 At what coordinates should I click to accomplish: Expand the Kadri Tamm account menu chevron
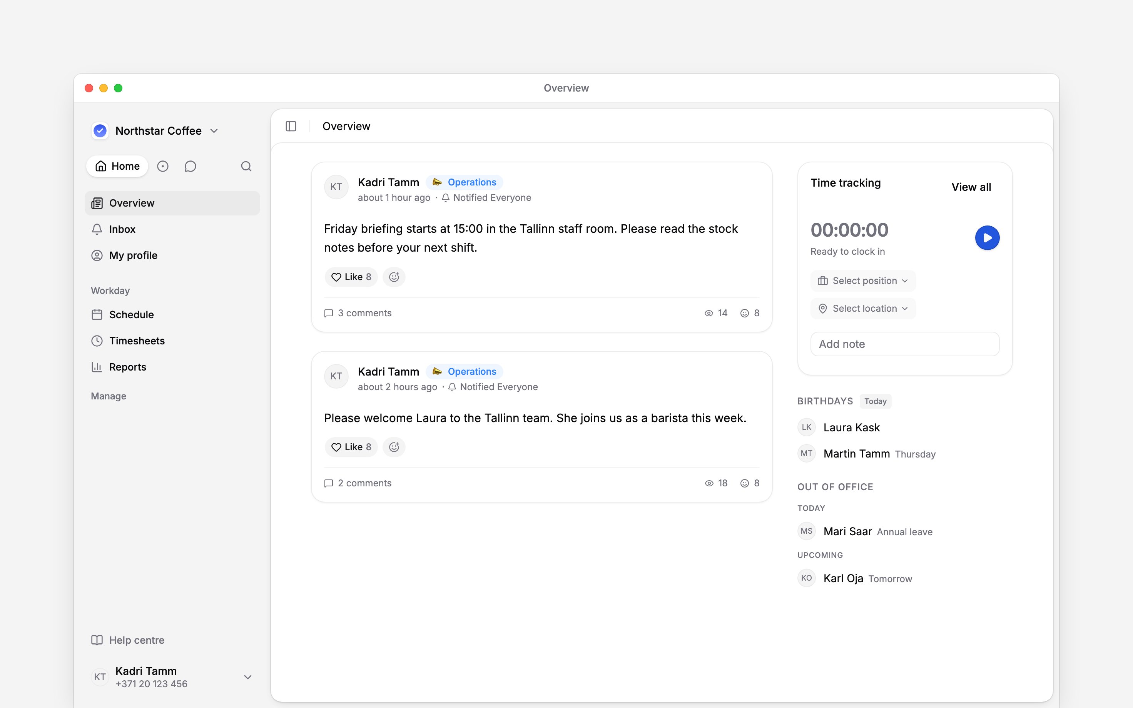(248, 677)
